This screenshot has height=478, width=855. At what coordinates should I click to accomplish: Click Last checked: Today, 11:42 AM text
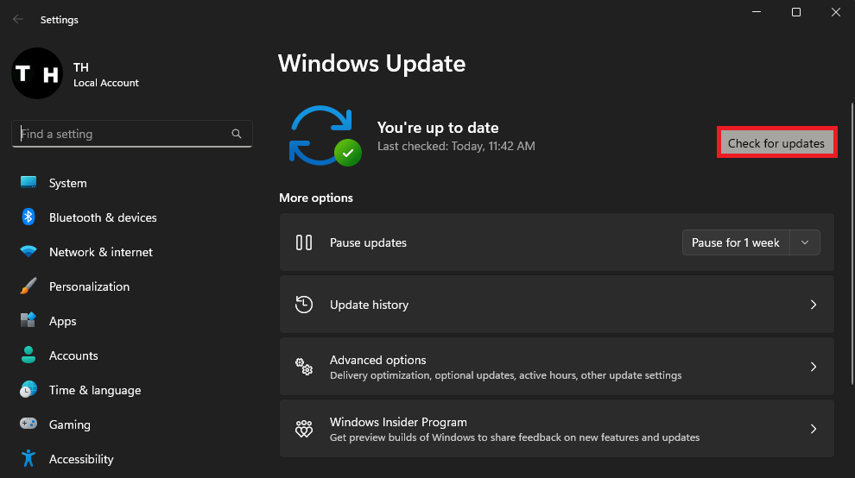pyautogui.click(x=456, y=146)
